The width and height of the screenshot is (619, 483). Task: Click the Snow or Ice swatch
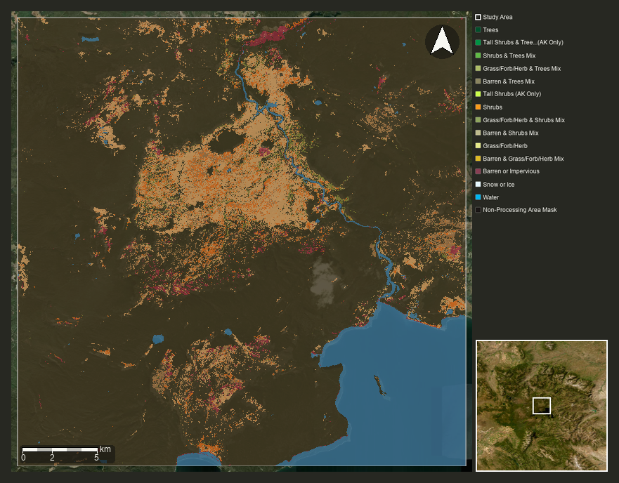coord(478,184)
